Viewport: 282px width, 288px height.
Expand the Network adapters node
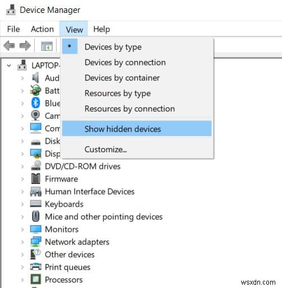tap(22, 242)
